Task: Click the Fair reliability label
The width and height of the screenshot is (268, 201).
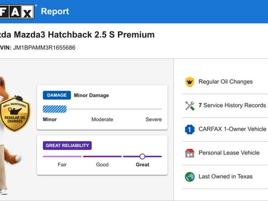Action: [x=62, y=165]
